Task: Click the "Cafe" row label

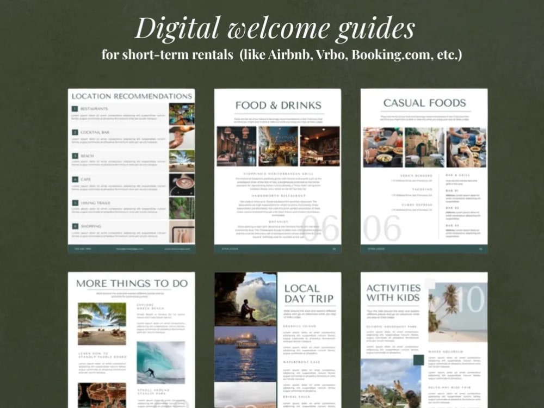Action: 86,180
